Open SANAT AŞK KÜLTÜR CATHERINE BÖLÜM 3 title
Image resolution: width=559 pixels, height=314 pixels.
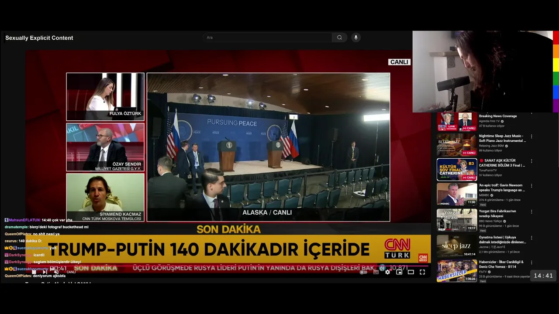[502, 163]
